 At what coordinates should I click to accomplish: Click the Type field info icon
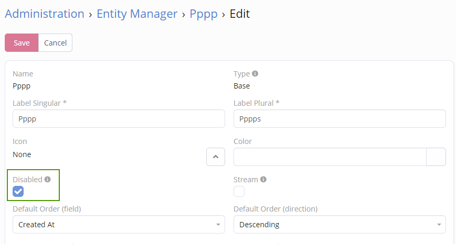pyautogui.click(x=255, y=74)
